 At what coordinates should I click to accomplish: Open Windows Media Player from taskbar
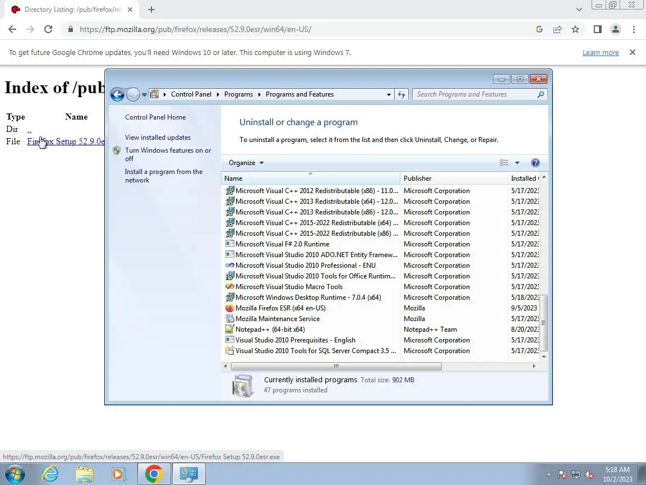pos(118,474)
